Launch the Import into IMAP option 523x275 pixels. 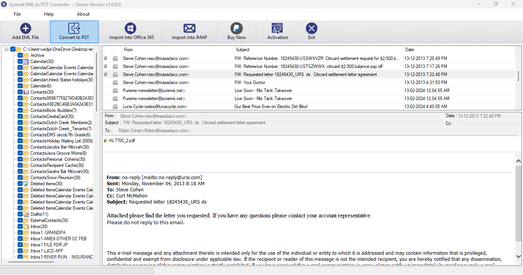coord(190,32)
